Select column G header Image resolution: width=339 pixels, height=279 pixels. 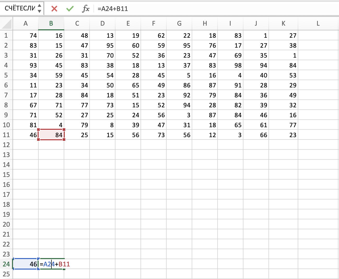179,24
